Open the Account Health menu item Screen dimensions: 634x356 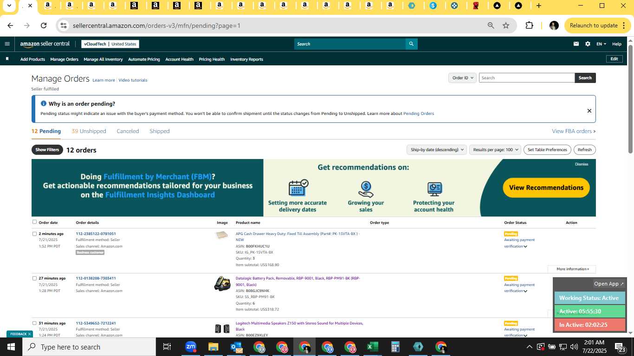[x=179, y=59]
